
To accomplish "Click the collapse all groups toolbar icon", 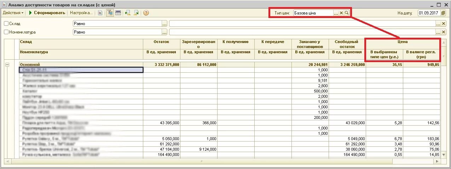I will [136, 13].
